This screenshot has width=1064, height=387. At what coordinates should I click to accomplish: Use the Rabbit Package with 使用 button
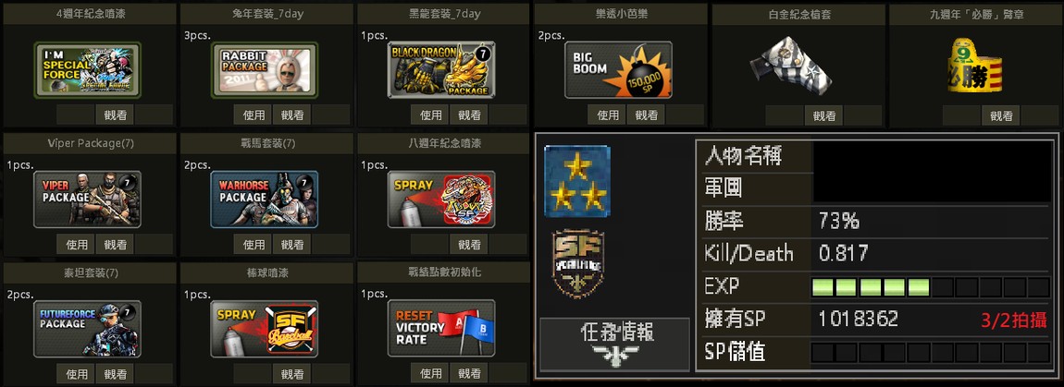click(254, 115)
